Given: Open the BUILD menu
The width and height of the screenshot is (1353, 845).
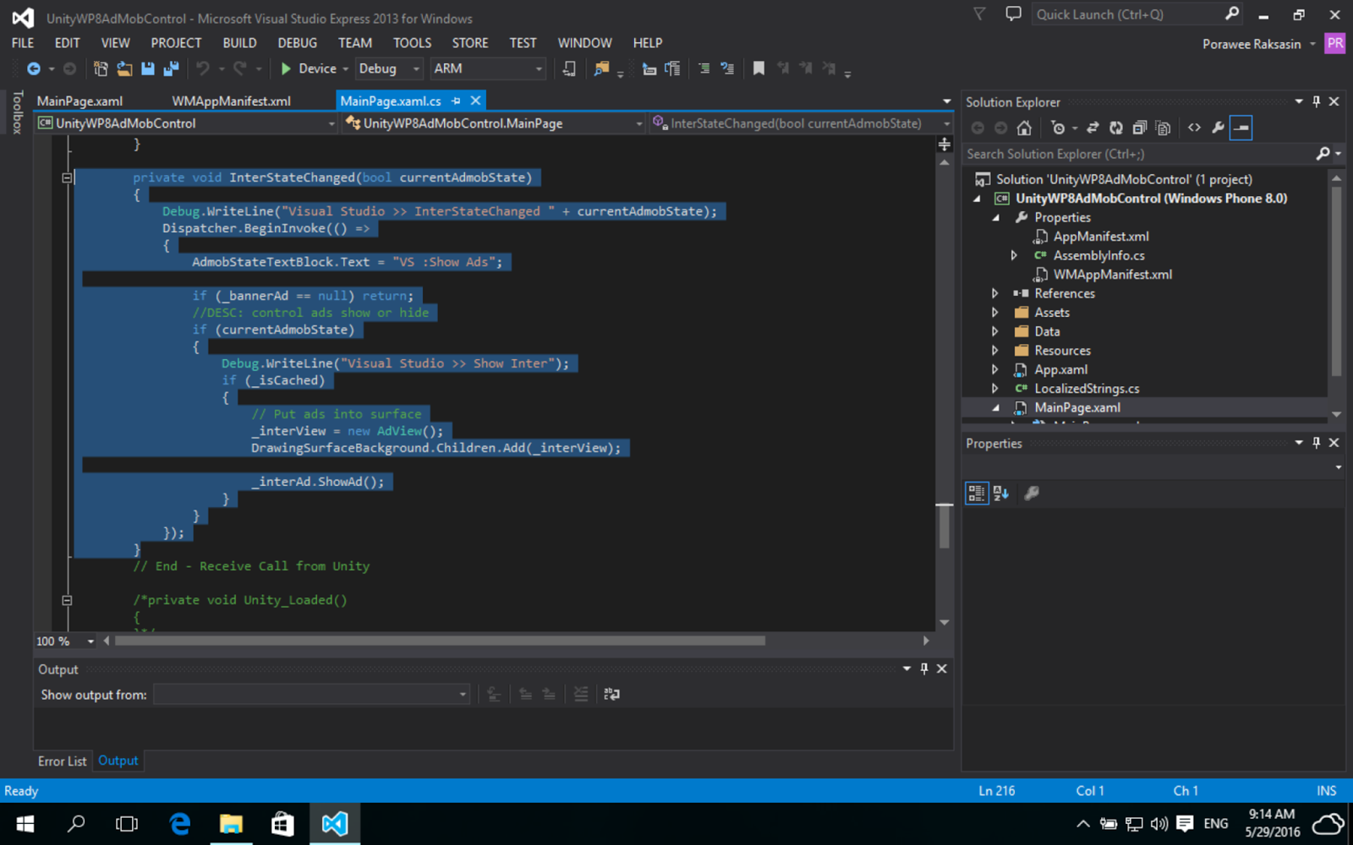Looking at the screenshot, I should point(239,43).
